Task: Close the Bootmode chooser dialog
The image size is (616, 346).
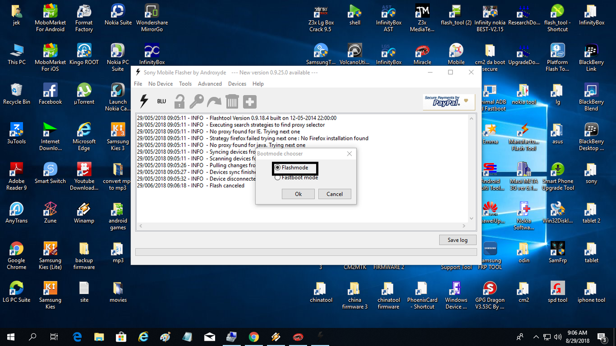Action: coord(349,154)
